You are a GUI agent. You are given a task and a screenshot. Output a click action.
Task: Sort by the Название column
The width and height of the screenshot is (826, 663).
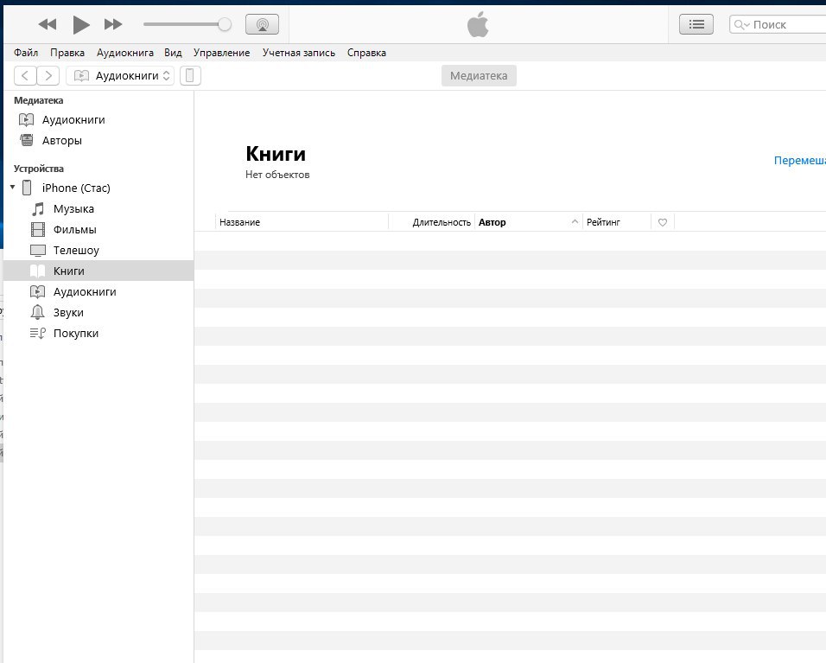point(302,222)
